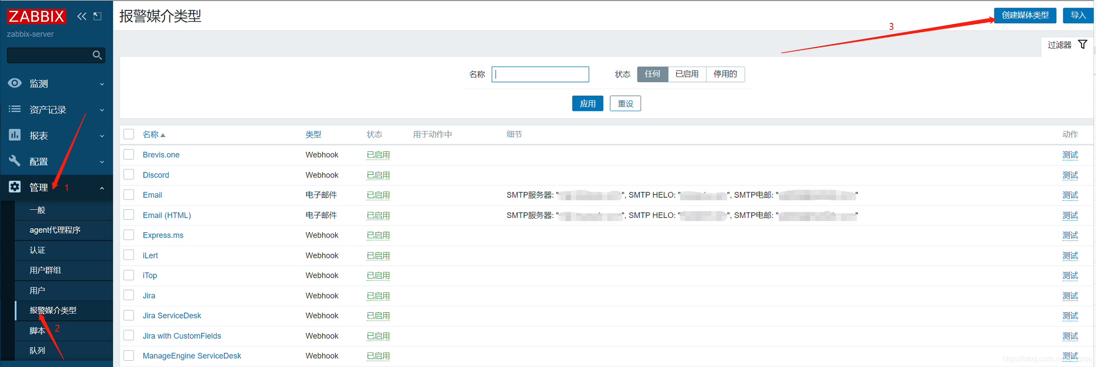Screen dimensions: 1096x367
Task: Expand the 资产记录 menu chevron
Action: point(102,110)
